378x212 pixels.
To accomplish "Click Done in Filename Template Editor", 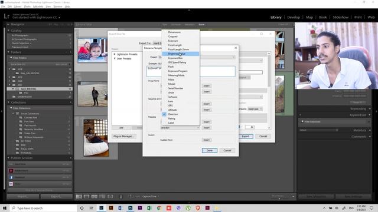I will click(210, 151).
